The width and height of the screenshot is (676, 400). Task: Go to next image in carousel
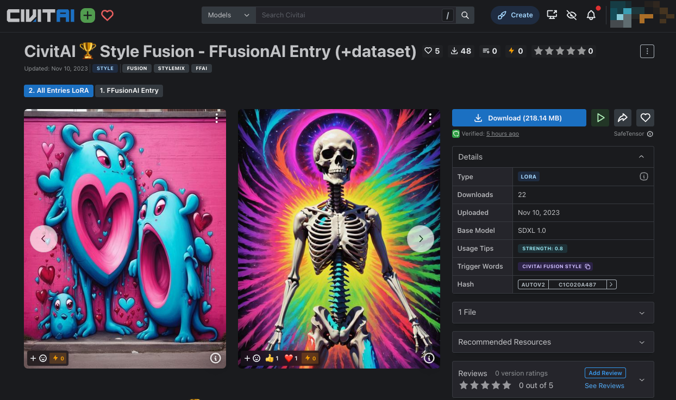pos(421,239)
